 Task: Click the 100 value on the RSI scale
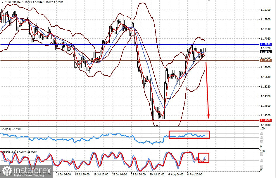[262, 129]
